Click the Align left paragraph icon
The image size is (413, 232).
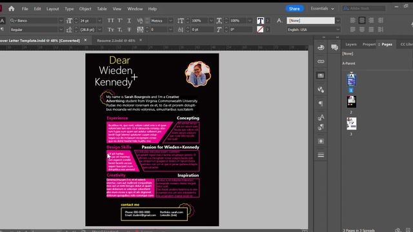click(x=353, y=21)
